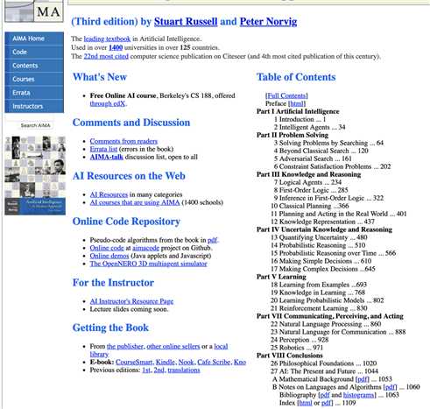Open 'Comments from readers' link
The width and height of the screenshot is (430, 409).
pyautogui.click(x=123, y=141)
